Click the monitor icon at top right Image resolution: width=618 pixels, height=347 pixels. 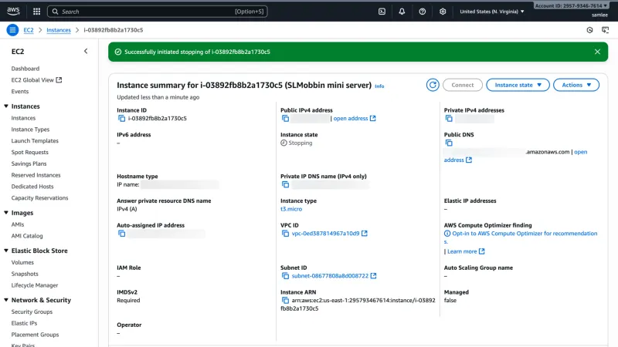(x=606, y=30)
